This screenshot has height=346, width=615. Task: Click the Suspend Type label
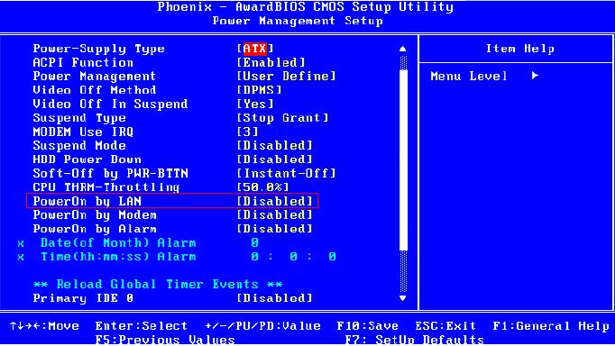79,118
